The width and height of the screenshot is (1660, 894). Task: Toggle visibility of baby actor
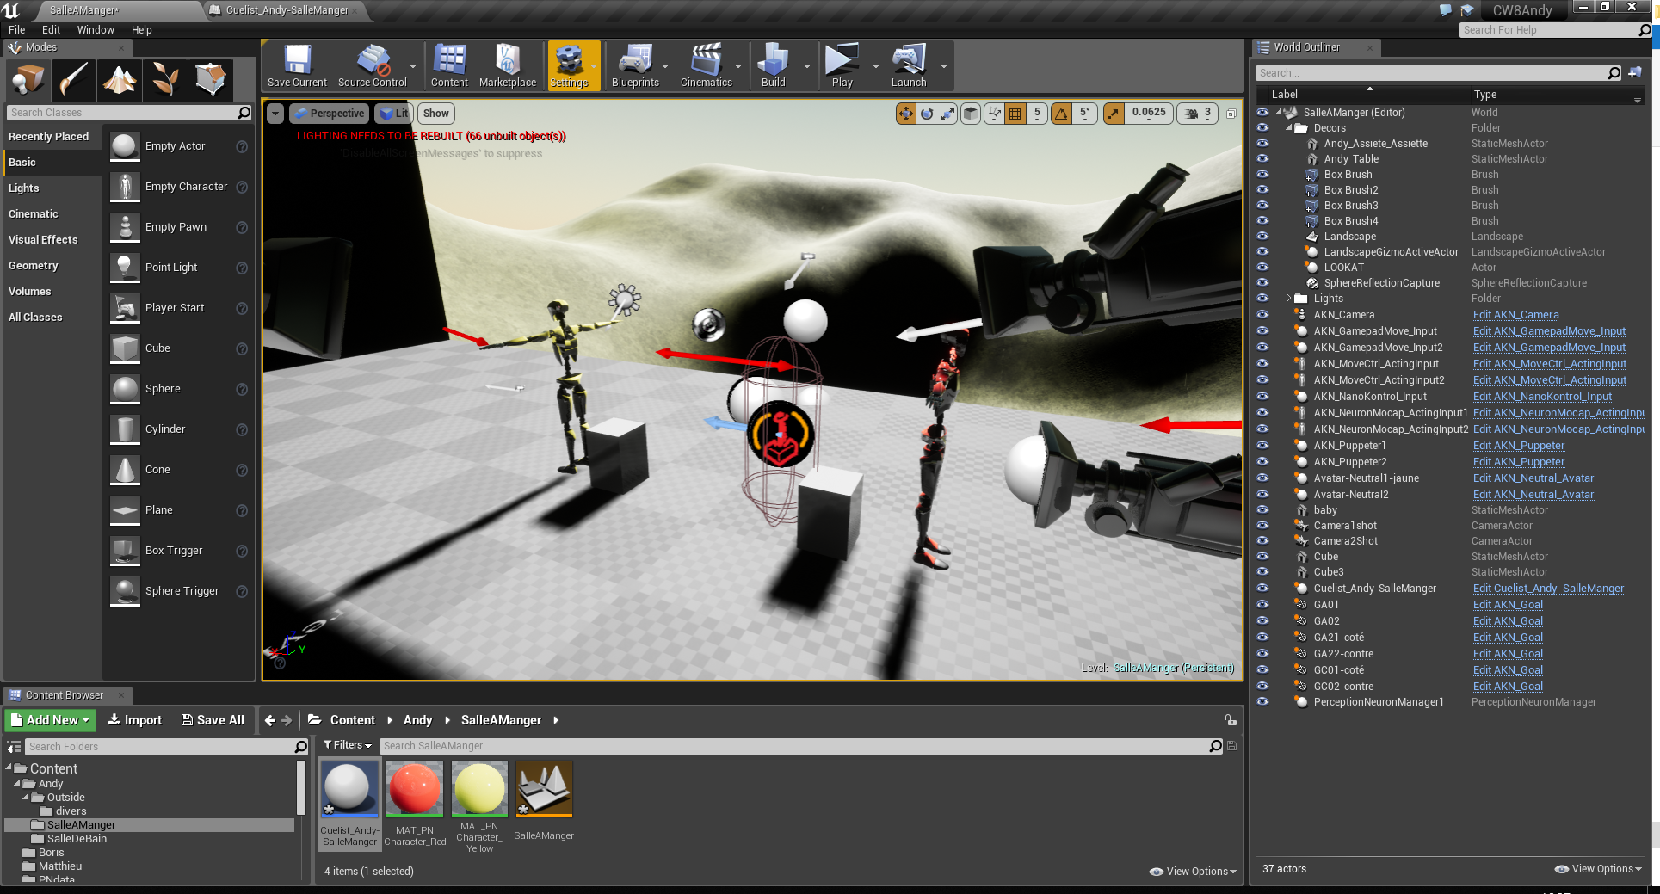pos(1262,510)
